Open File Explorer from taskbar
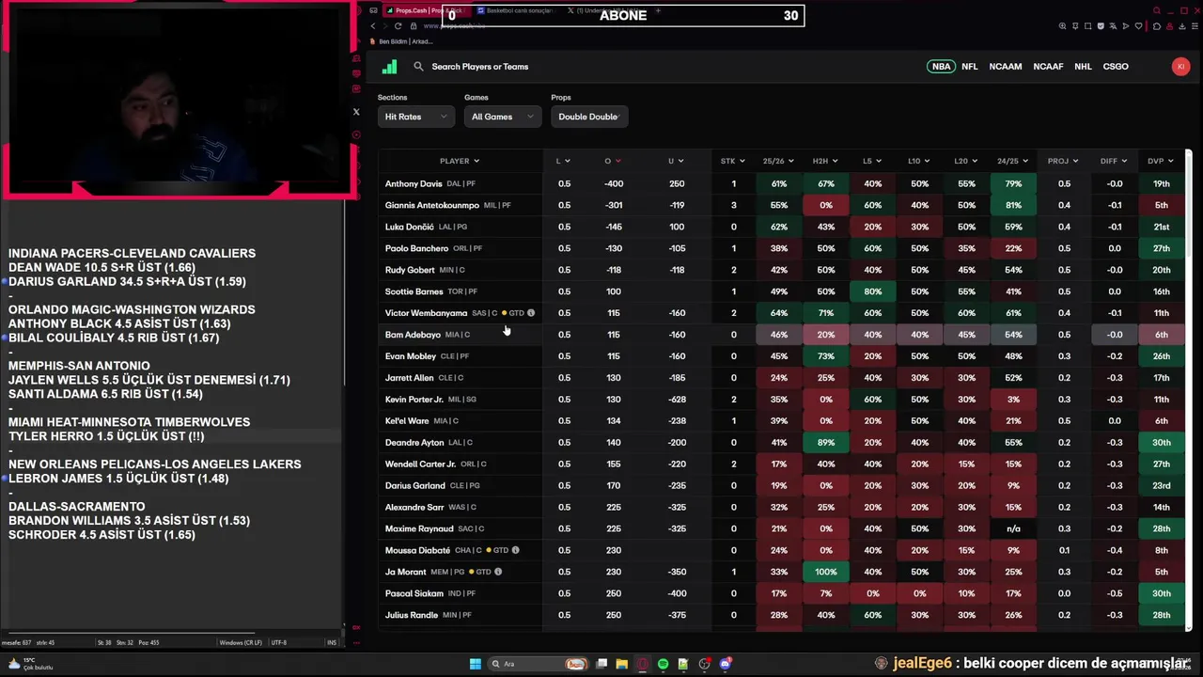The width and height of the screenshot is (1203, 677). point(622,664)
